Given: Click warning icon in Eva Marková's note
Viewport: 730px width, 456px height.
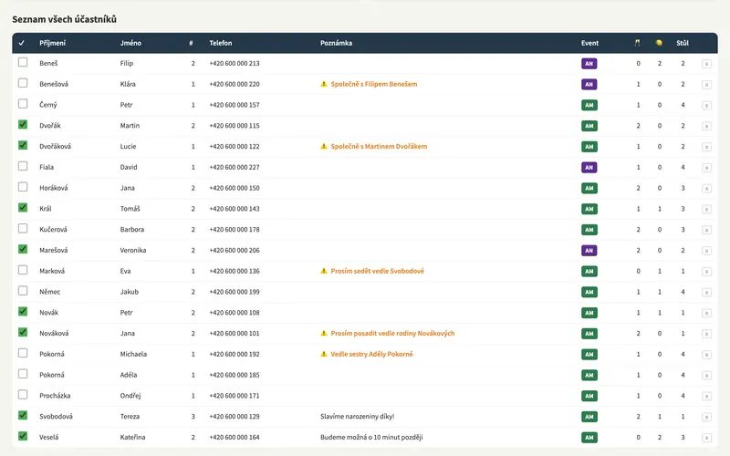Looking at the screenshot, I should [324, 271].
